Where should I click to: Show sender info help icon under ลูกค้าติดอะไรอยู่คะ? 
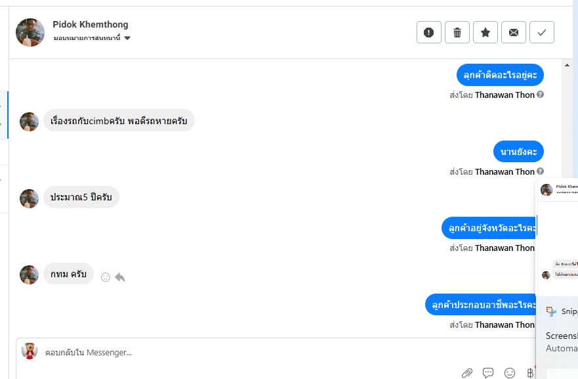click(x=540, y=95)
